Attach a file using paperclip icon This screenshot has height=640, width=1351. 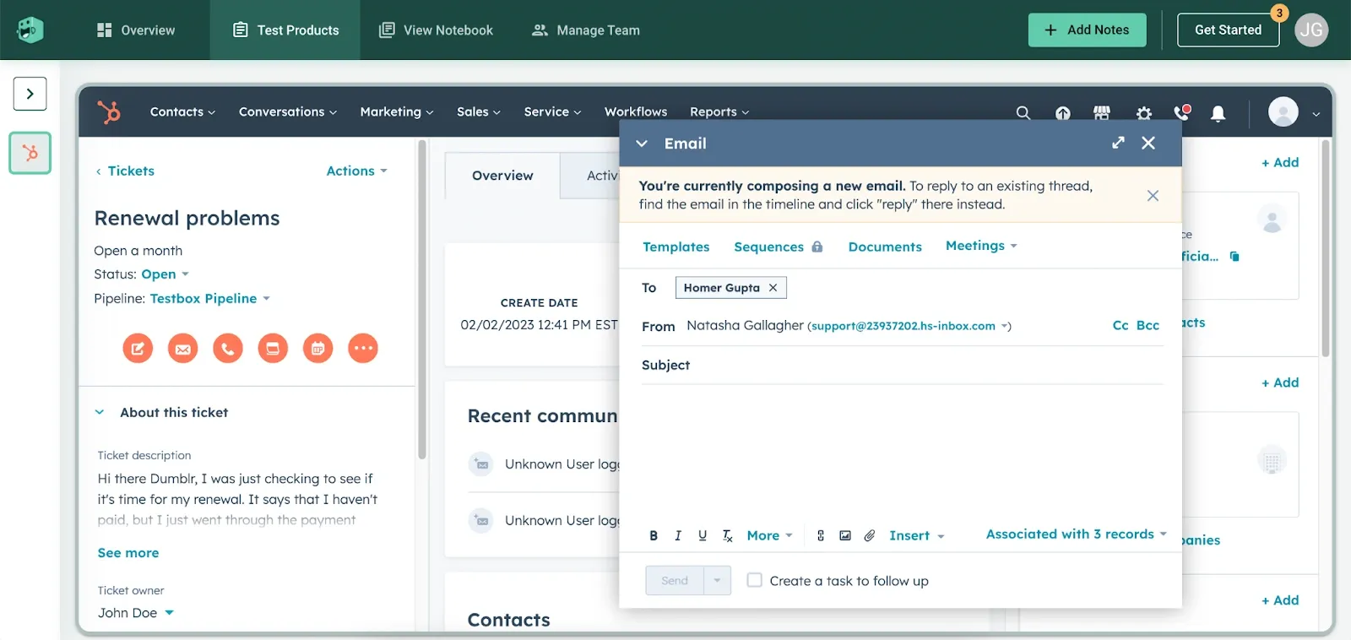pos(870,535)
